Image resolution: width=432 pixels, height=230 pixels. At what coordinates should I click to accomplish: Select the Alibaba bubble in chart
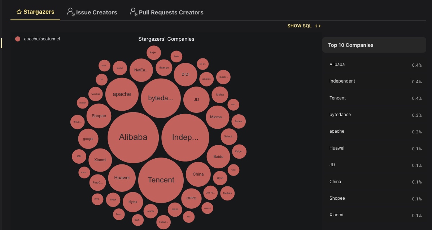(133, 137)
